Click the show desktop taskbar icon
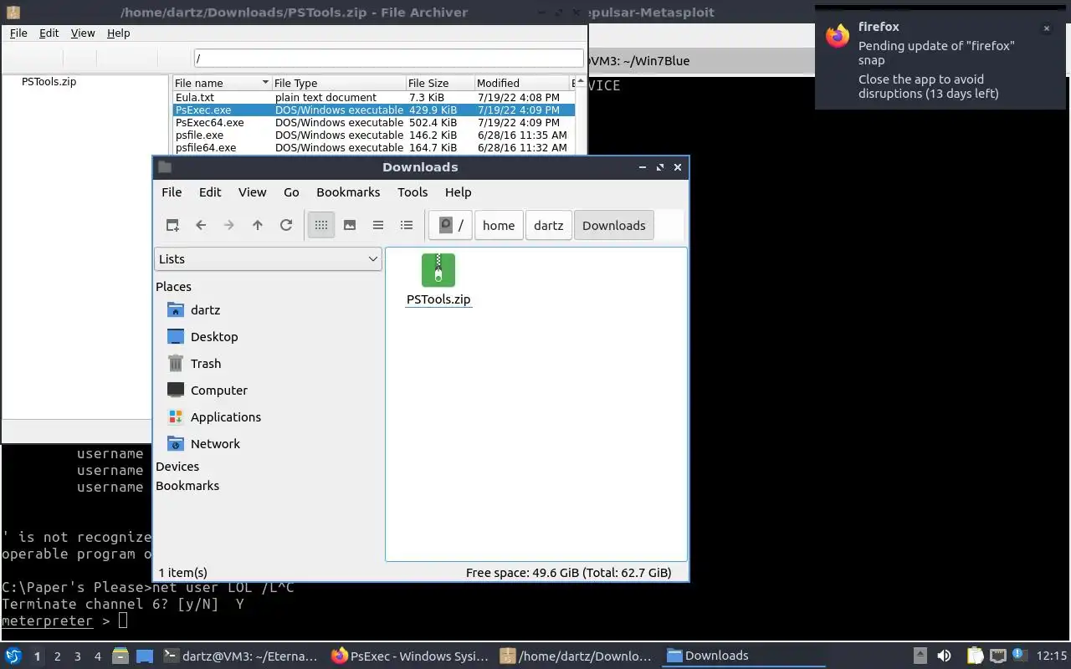Screen dimensions: 1071x669 (x=144, y=656)
